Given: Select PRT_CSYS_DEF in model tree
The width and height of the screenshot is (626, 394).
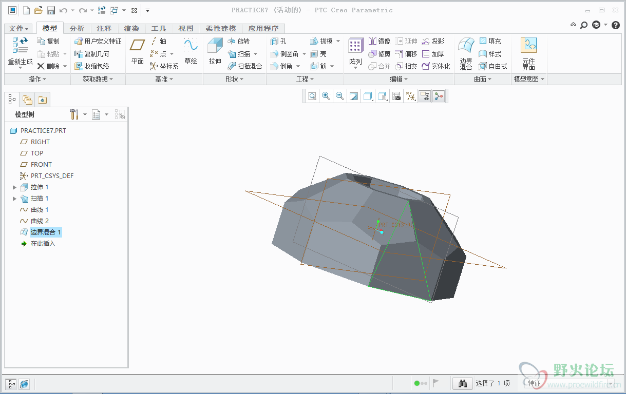Looking at the screenshot, I should point(52,176).
